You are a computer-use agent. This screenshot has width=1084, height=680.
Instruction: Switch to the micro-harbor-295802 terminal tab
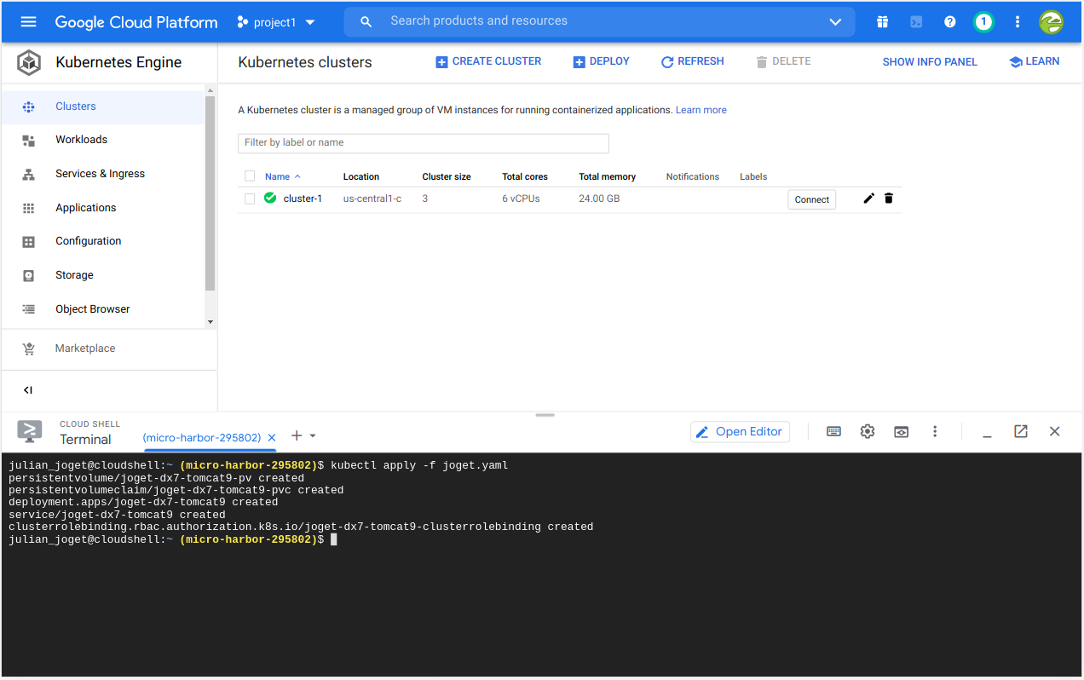(201, 438)
